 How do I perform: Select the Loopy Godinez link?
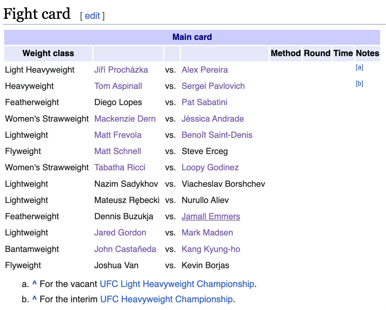click(x=210, y=167)
